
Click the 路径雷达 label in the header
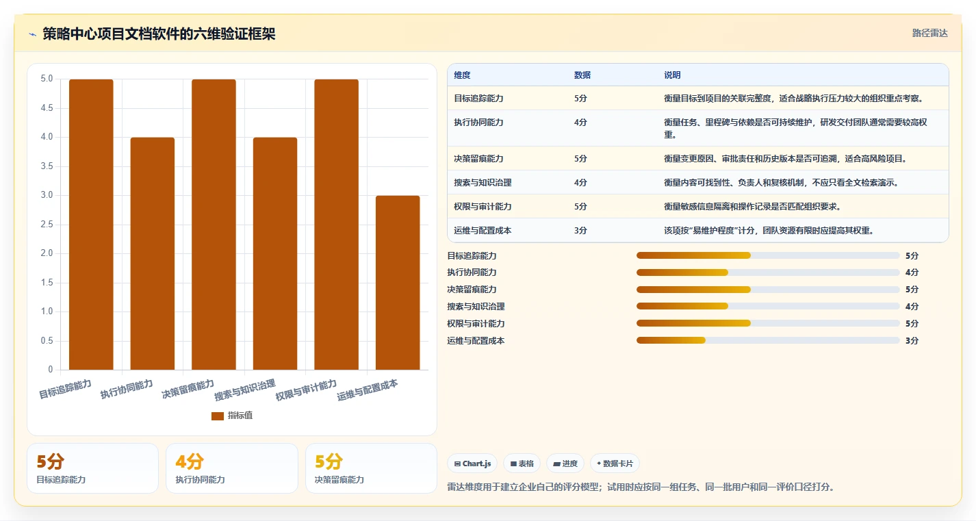[930, 33]
